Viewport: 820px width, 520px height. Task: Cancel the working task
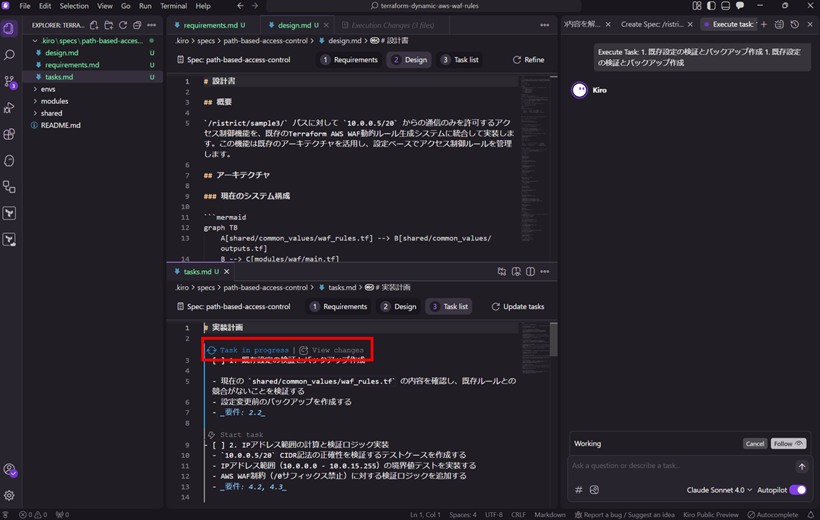pos(755,443)
